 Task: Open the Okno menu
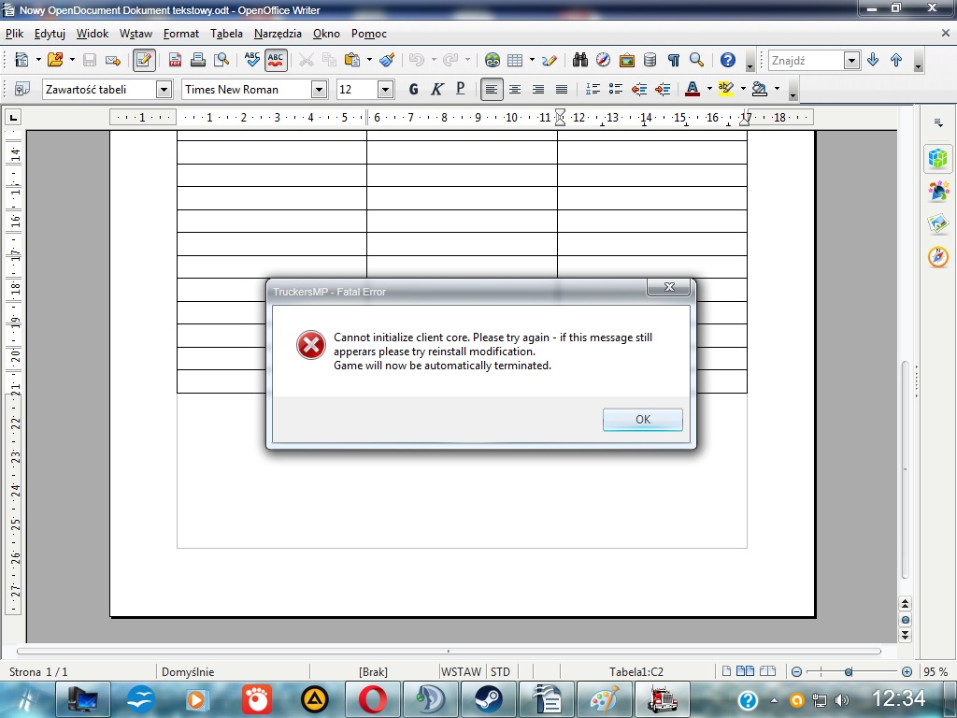[x=326, y=34]
